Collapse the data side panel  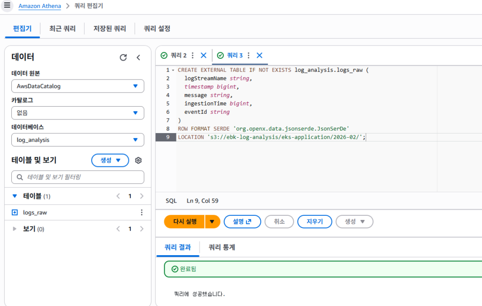tap(138, 57)
